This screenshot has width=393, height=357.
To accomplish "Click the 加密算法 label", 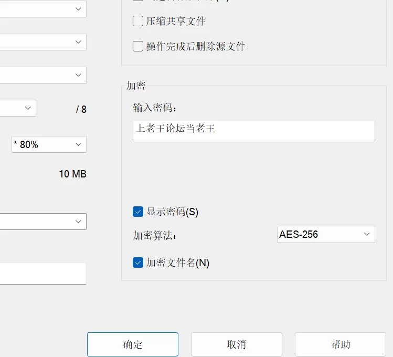I will (x=155, y=236).
